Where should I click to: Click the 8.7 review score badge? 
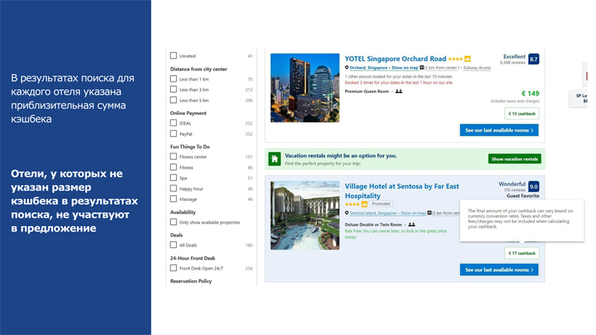[534, 59]
